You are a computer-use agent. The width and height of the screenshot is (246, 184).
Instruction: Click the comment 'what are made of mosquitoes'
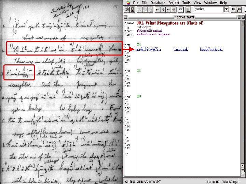click(x=153, y=34)
